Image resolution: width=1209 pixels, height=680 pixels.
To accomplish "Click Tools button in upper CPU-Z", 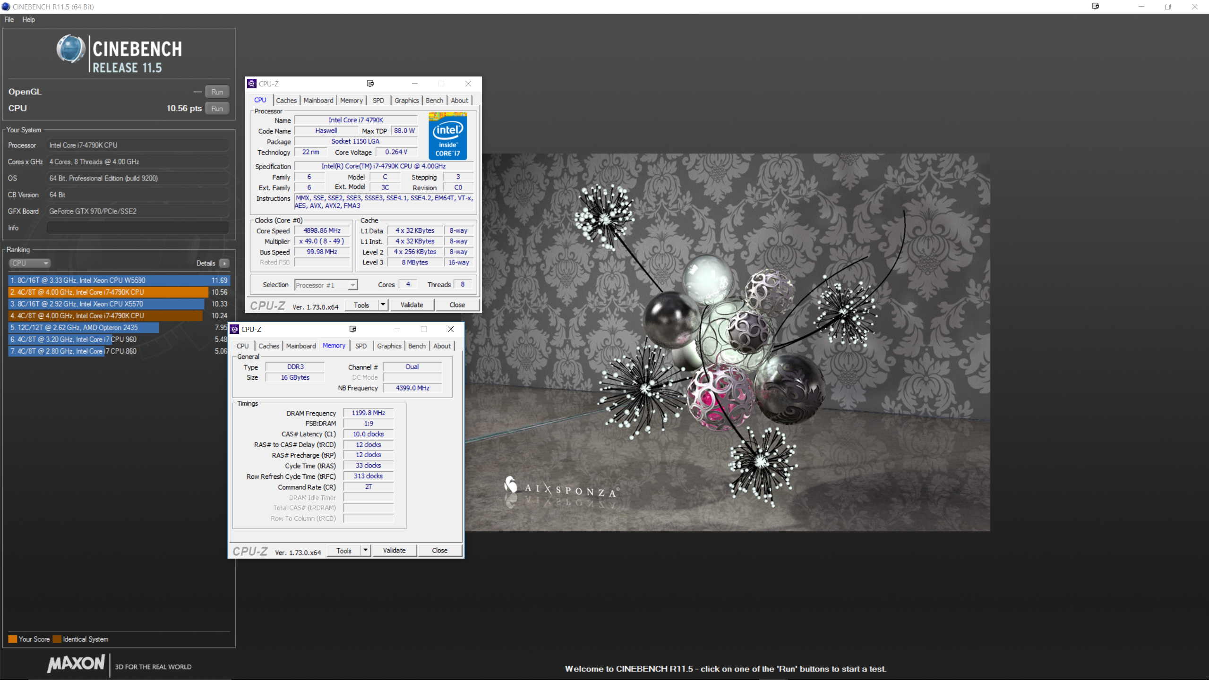I will coord(361,305).
